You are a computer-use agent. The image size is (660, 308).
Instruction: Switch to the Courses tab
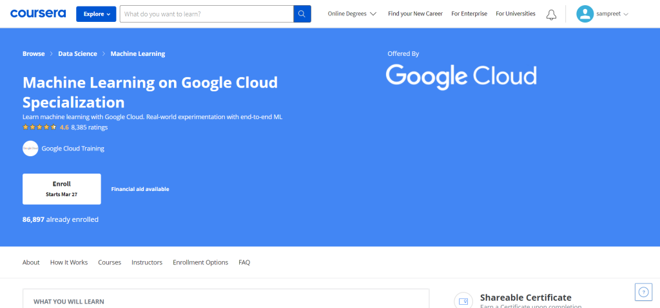(110, 262)
